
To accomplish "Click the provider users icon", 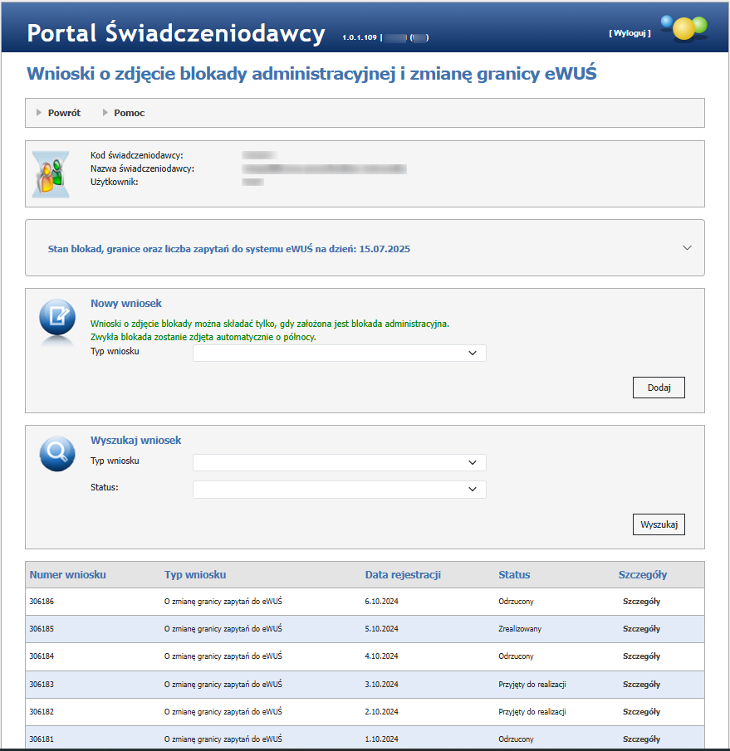I will 50,174.
